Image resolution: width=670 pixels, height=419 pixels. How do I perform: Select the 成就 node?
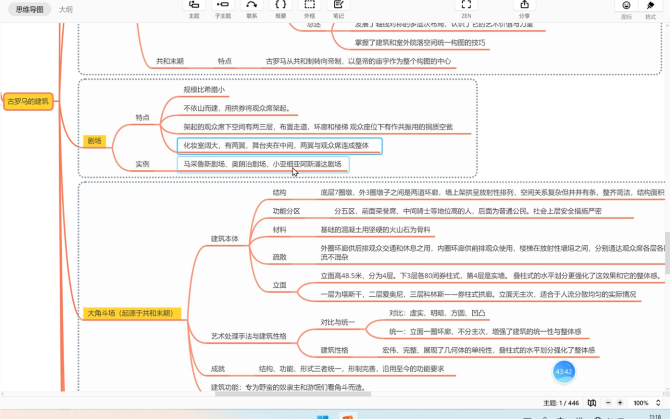pos(218,369)
